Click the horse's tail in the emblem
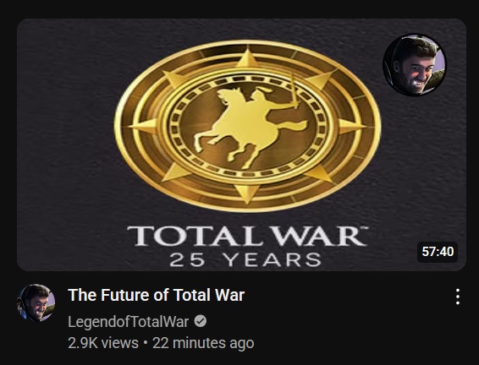Viewport: 479px width, 365px height. (294, 126)
